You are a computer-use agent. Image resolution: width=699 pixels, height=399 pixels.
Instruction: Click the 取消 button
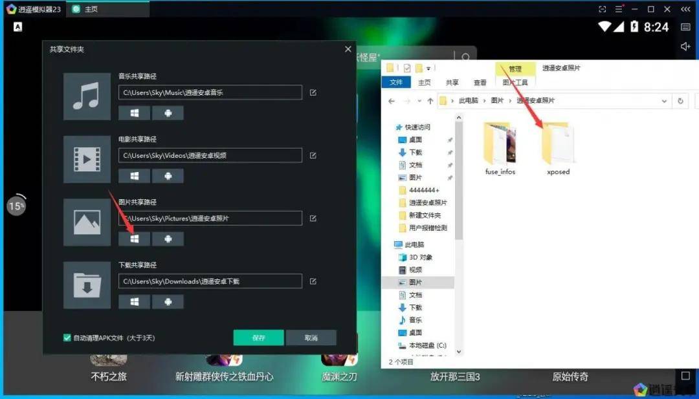tap(311, 338)
